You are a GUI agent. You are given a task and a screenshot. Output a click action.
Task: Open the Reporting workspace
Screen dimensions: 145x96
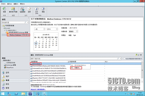[15, 84]
